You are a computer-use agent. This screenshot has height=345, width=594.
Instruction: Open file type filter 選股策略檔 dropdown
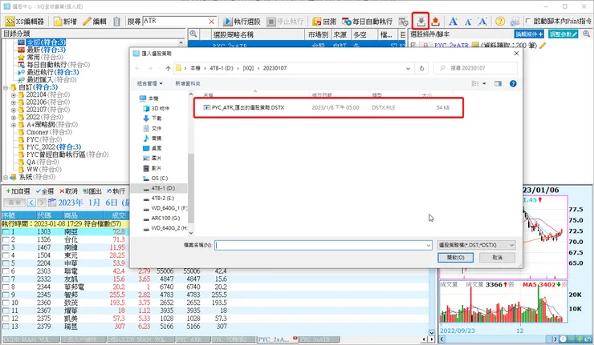click(x=476, y=245)
